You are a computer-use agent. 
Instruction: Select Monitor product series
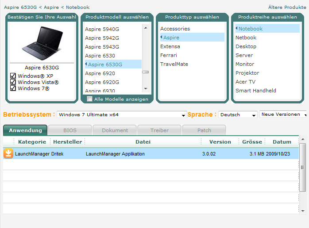(245, 64)
